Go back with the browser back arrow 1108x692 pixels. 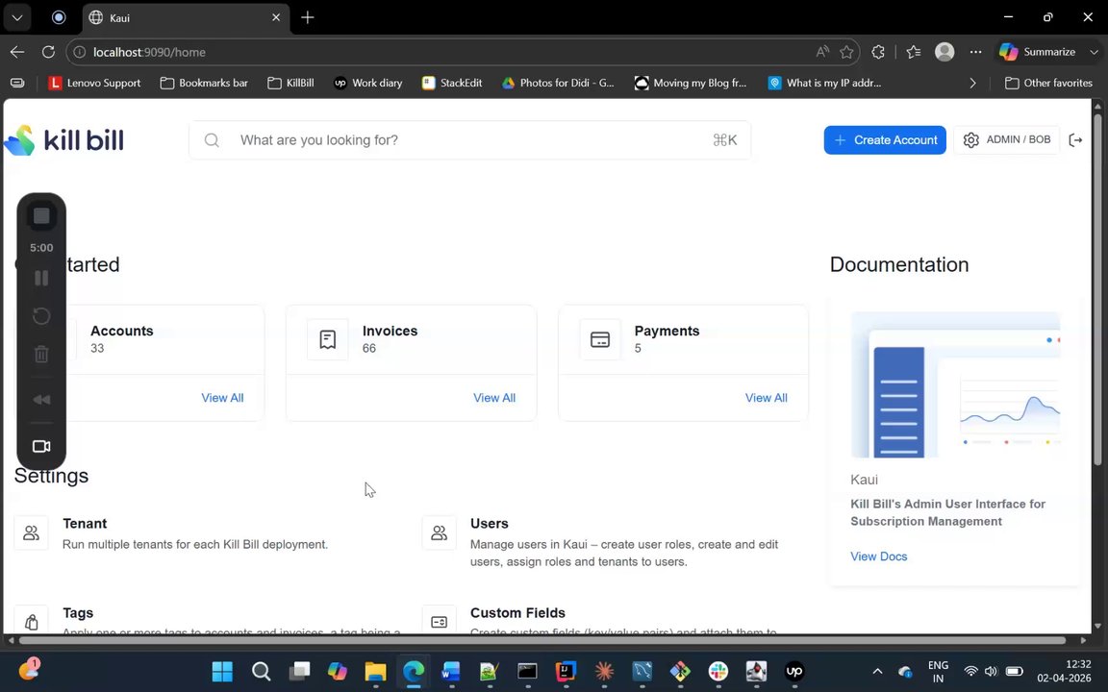click(x=17, y=52)
